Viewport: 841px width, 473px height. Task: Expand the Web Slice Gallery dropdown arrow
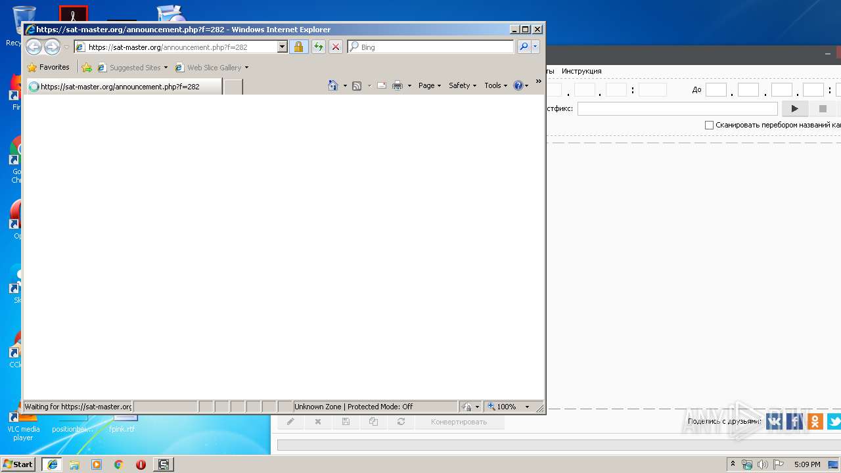click(x=246, y=67)
